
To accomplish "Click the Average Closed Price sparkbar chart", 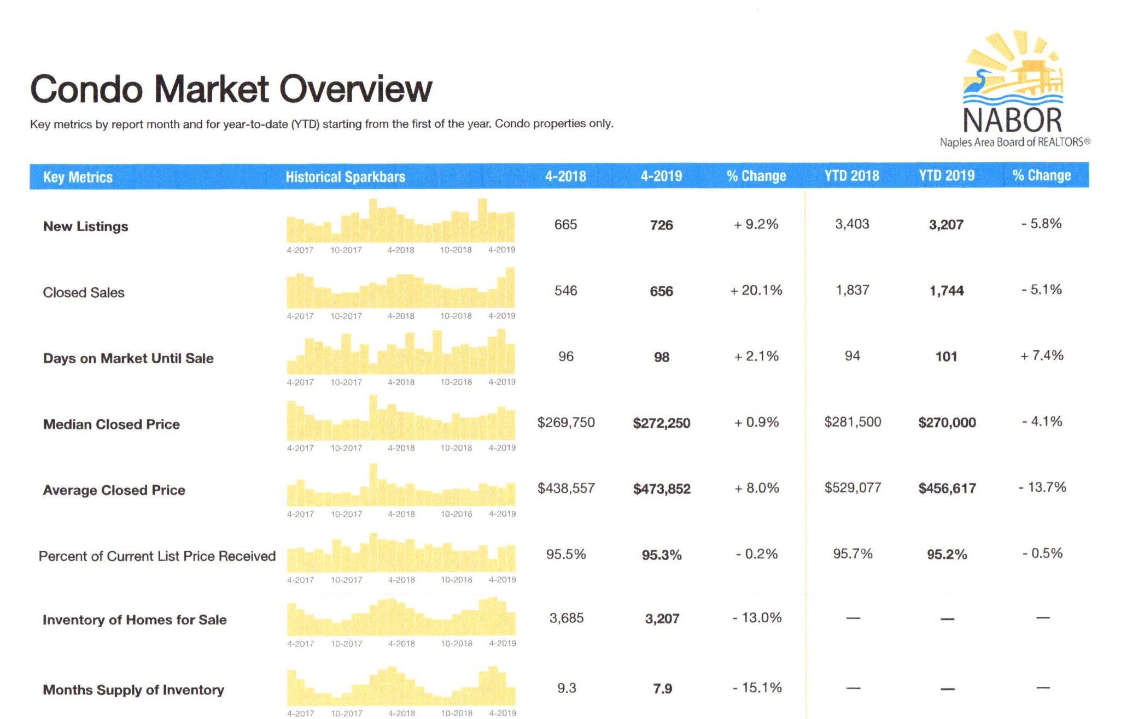I will point(401,485).
